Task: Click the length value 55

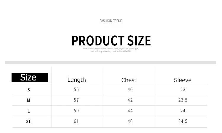Action: coord(76,89)
